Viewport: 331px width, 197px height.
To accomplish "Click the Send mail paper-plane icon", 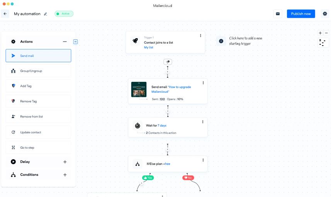I will tap(13, 56).
